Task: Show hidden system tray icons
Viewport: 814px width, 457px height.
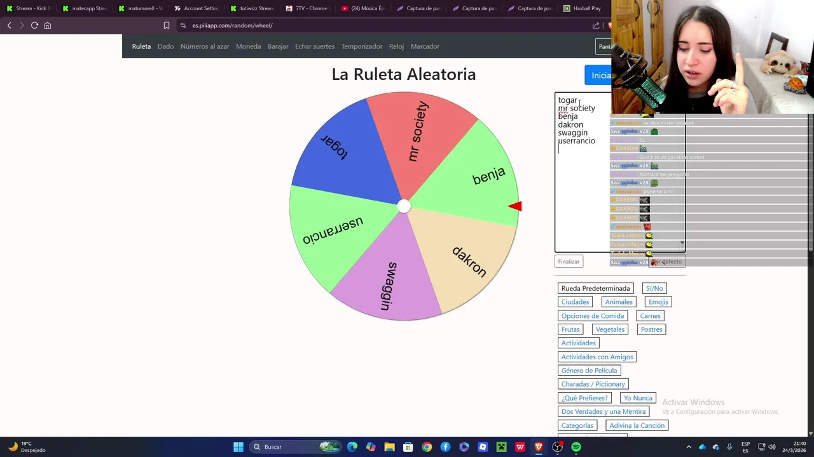Action: [x=688, y=447]
